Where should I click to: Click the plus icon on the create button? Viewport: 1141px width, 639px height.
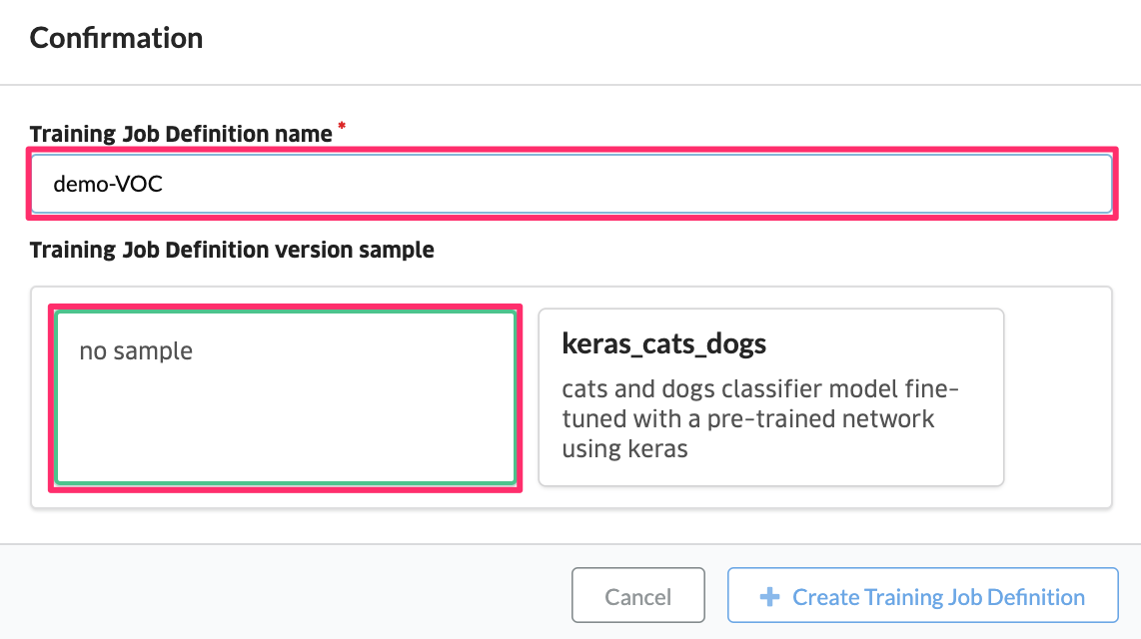tap(769, 597)
